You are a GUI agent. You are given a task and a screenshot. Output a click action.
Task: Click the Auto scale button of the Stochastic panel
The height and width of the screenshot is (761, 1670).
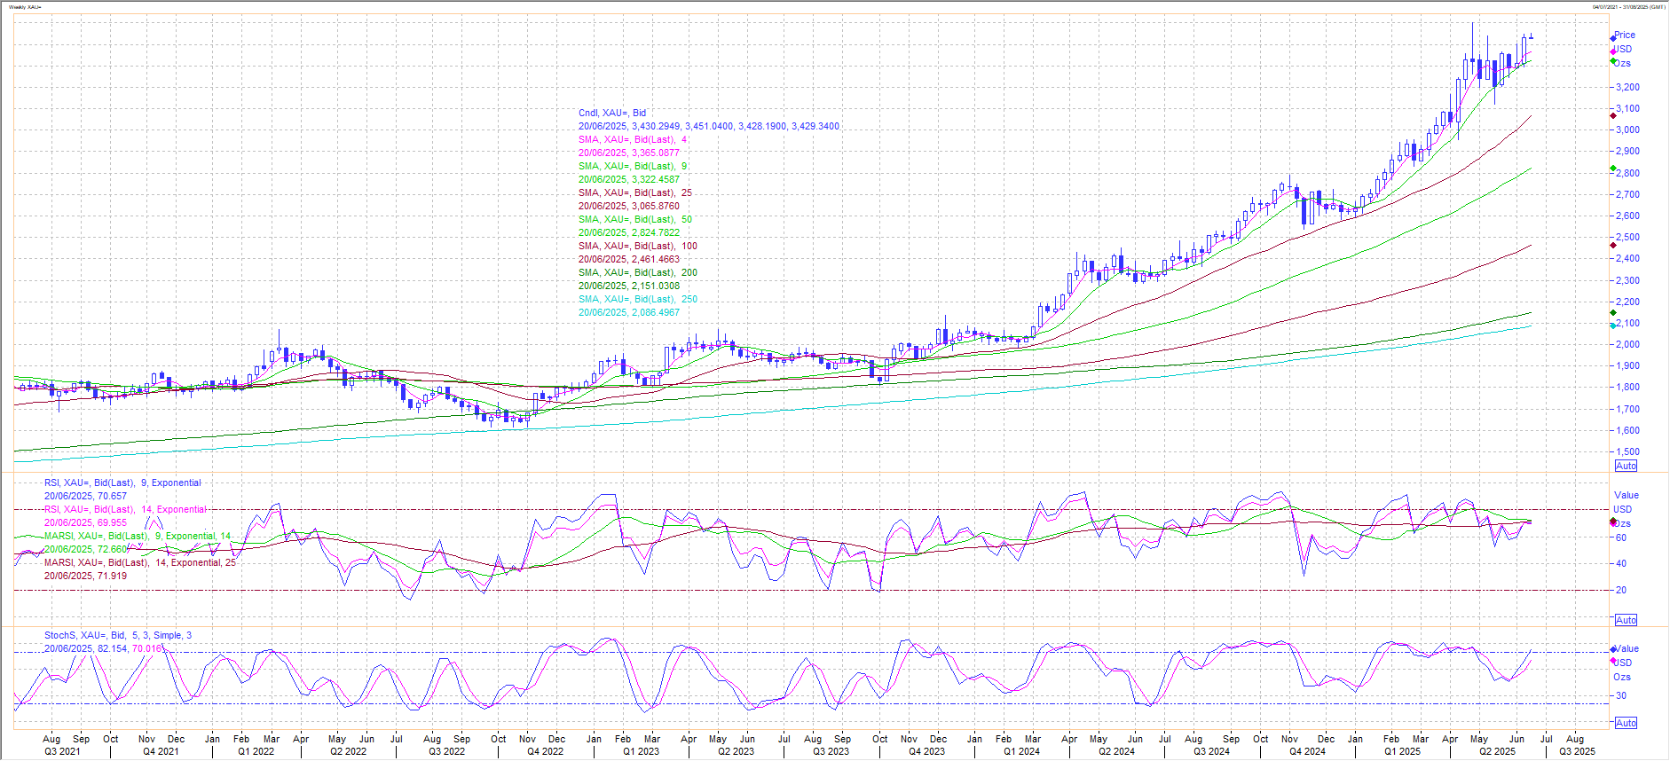(1626, 723)
